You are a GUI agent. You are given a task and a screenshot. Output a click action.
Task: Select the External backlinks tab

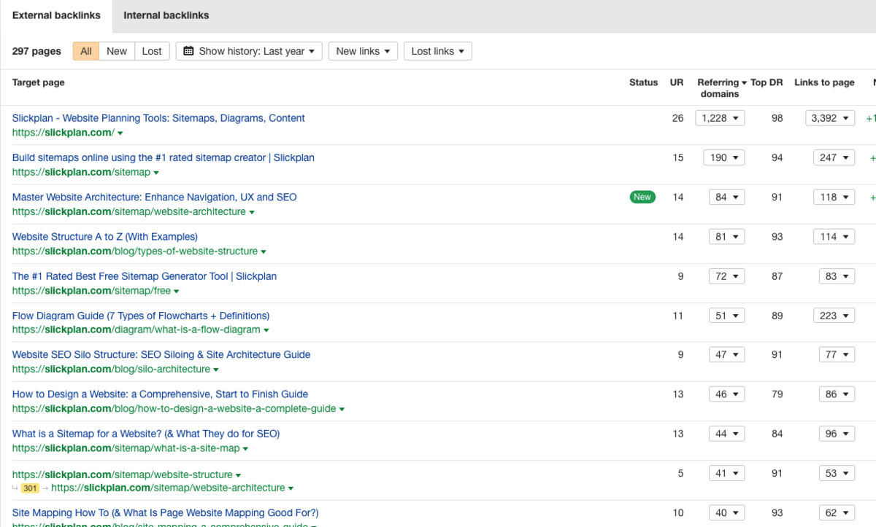tap(56, 15)
